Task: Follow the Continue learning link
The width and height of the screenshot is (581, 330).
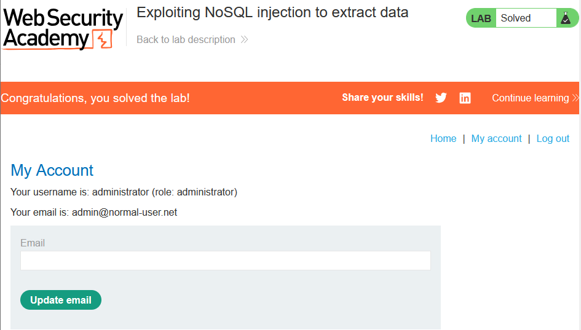Action: 530,98
